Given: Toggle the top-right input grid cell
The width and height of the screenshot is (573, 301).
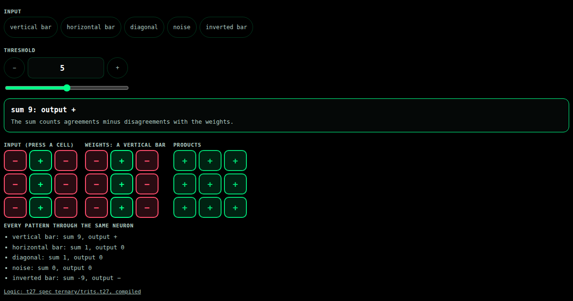Looking at the screenshot, I should click(66, 161).
